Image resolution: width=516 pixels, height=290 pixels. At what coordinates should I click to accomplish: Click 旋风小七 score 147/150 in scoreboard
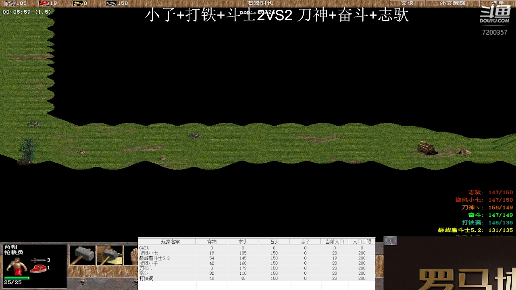point(484,200)
